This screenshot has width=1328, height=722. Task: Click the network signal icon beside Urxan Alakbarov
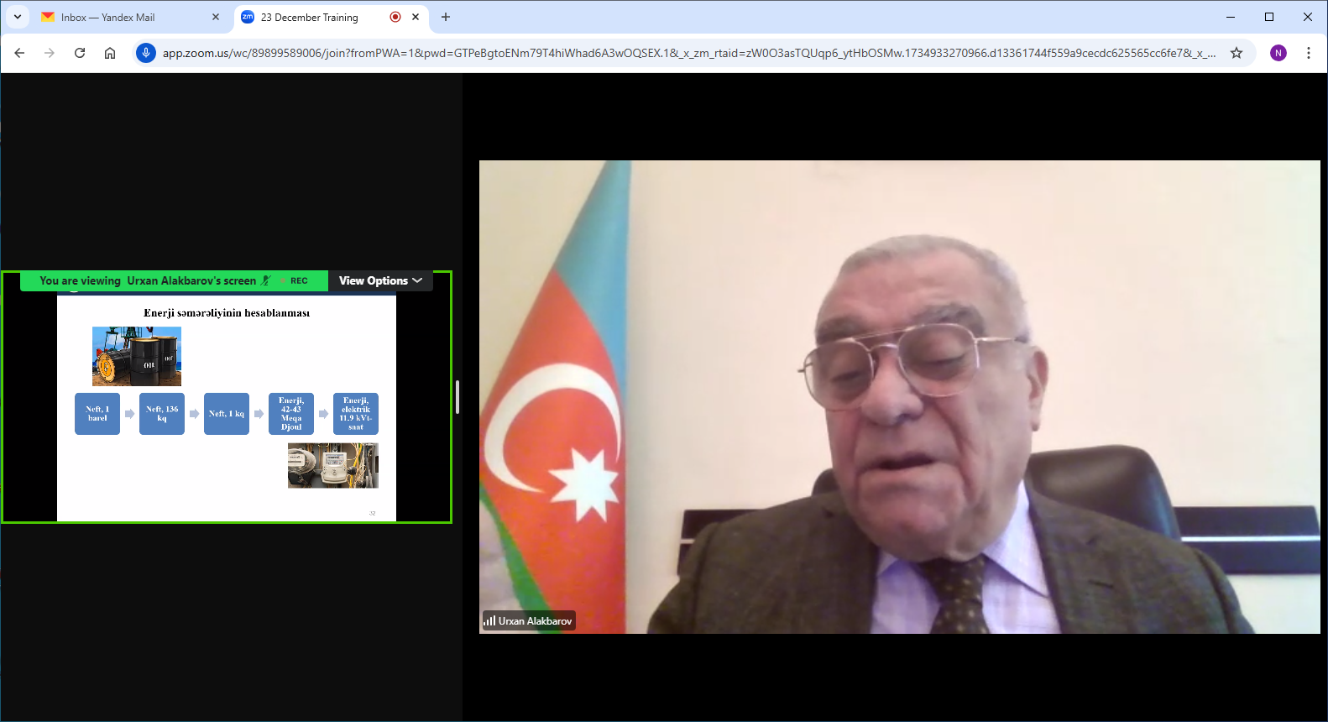[x=489, y=621]
